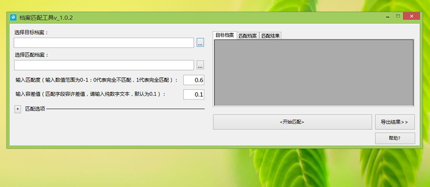Screen dimensions: 430x187
Task: Click the gray data grid area
Action: [314, 73]
